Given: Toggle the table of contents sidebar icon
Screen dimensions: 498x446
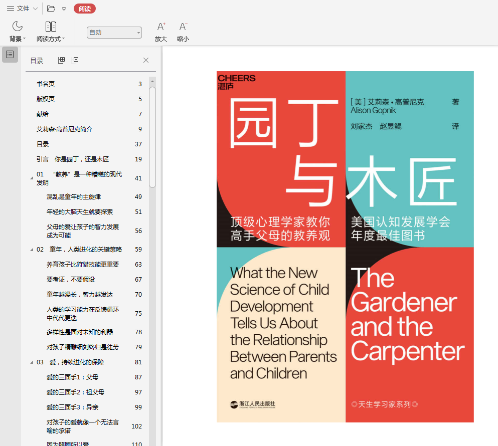Looking at the screenshot, I should pyautogui.click(x=10, y=54).
